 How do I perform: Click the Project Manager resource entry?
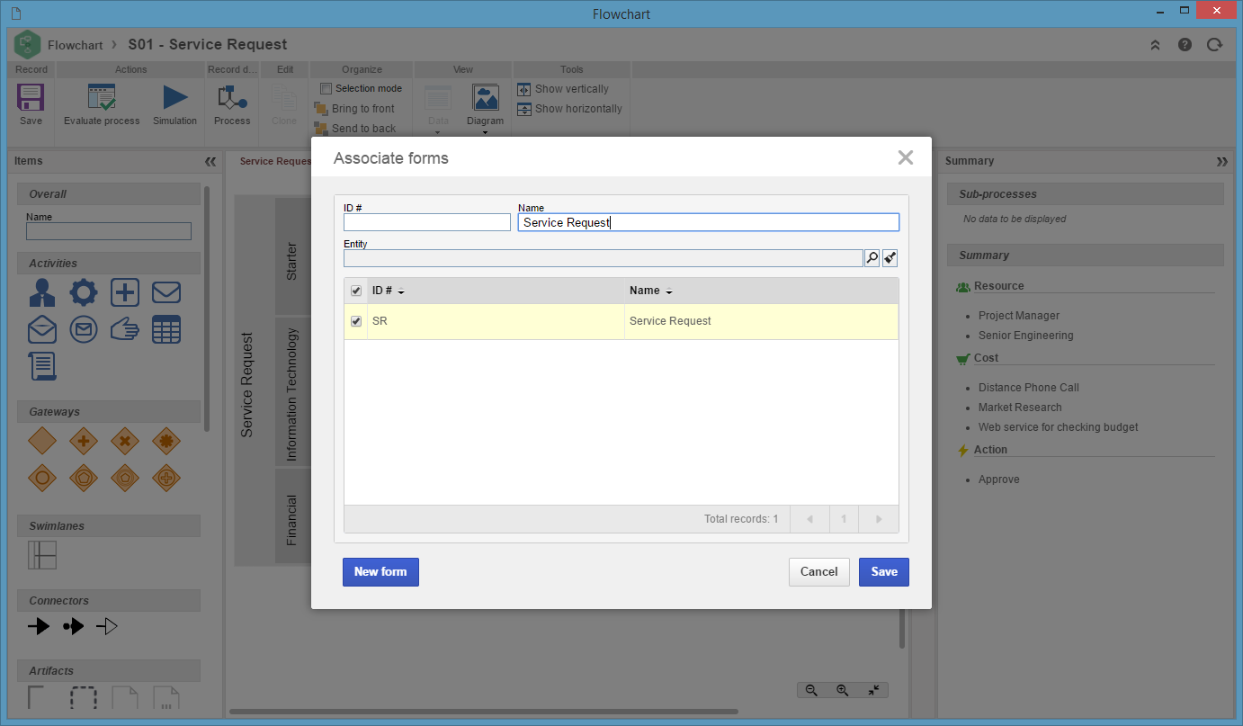(x=1019, y=316)
